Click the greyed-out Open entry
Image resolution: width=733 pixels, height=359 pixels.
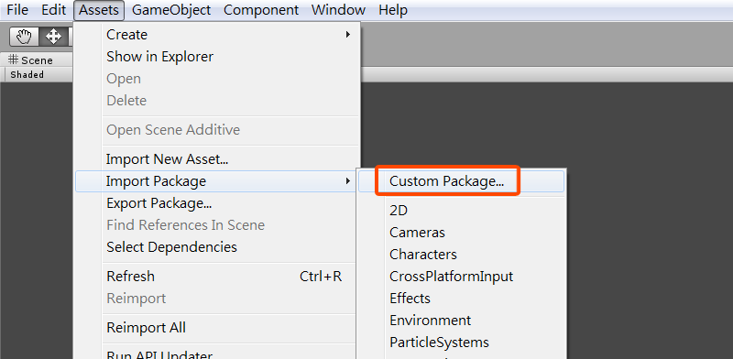pyautogui.click(x=217, y=79)
